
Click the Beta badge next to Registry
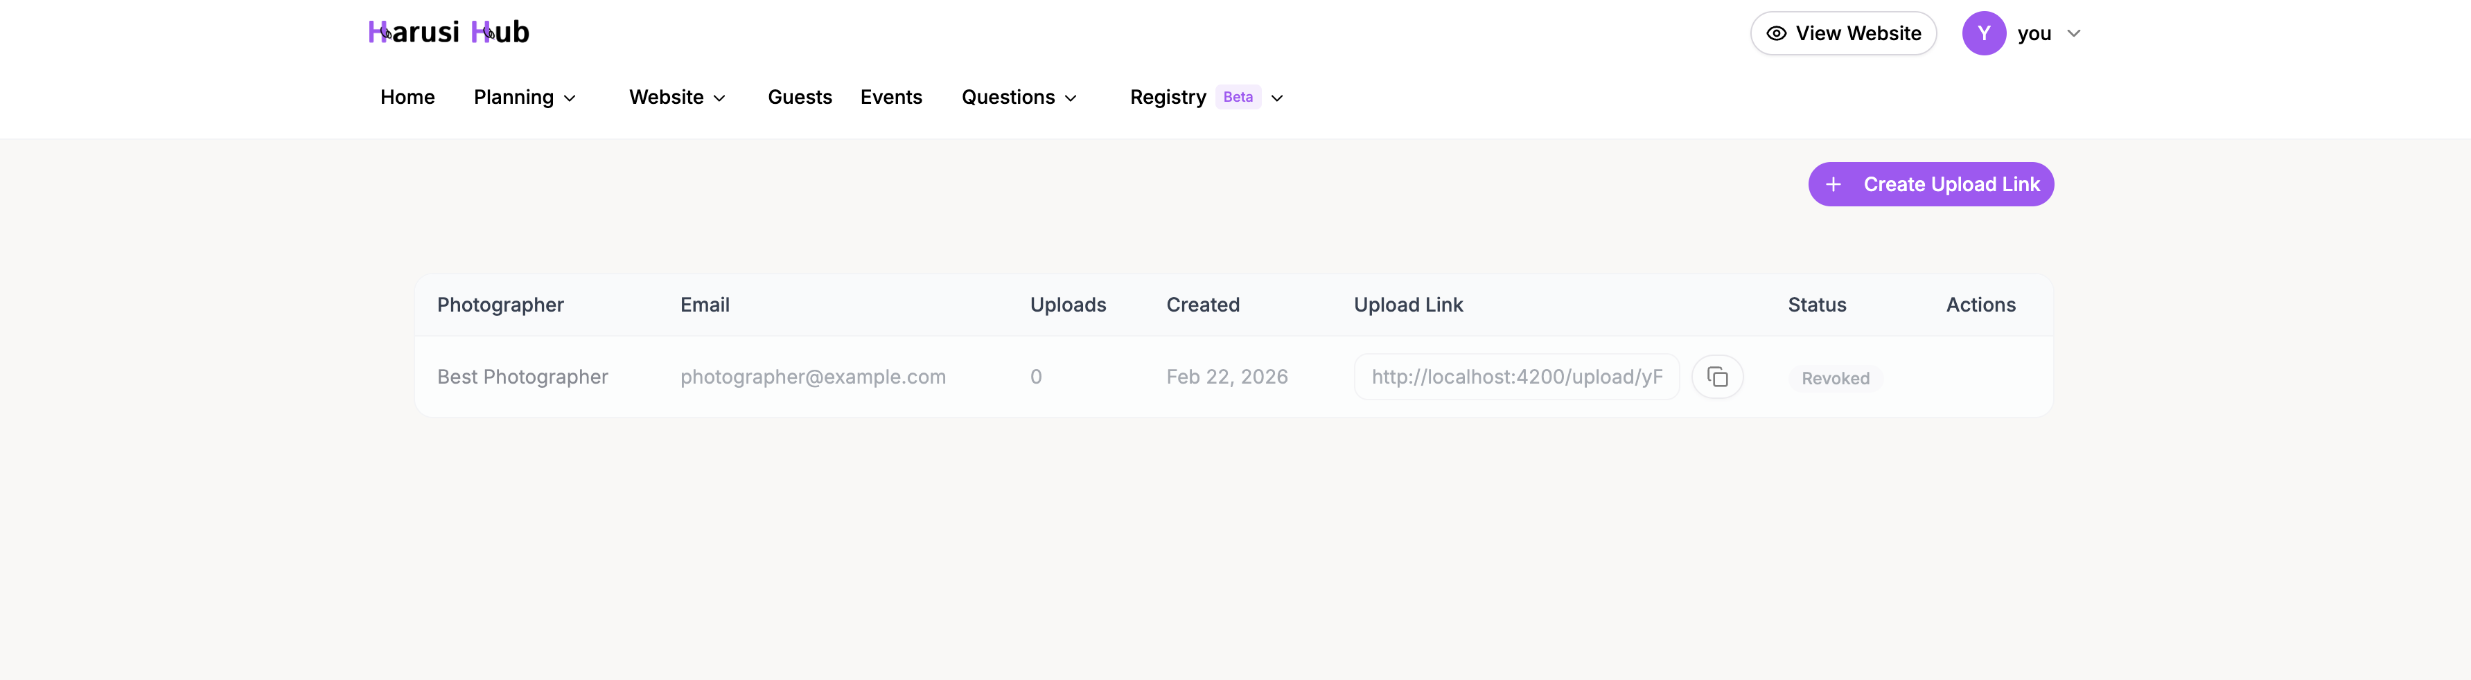pyautogui.click(x=1238, y=96)
